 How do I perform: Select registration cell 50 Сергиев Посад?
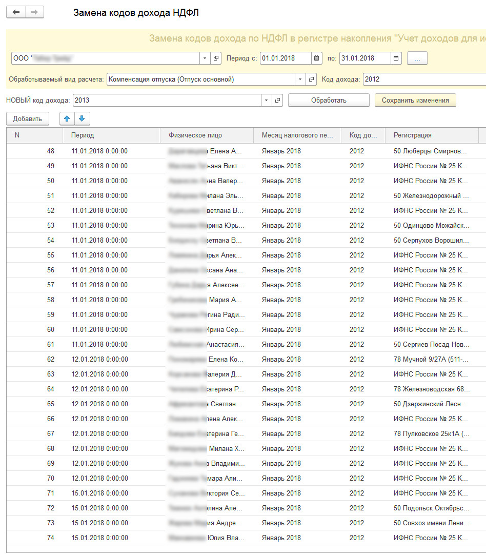(x=431, y=345)
